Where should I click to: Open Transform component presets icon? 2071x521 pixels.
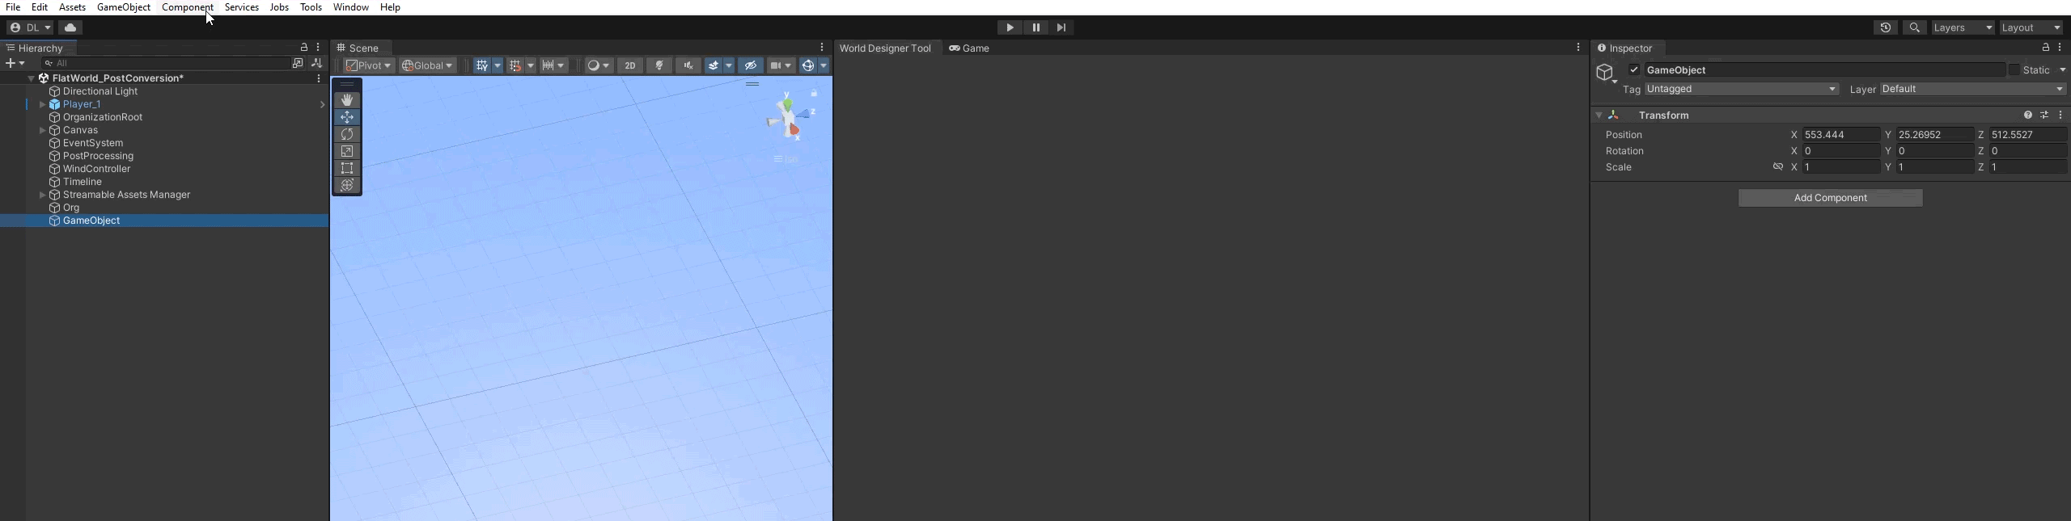[x=2044, y=116]
